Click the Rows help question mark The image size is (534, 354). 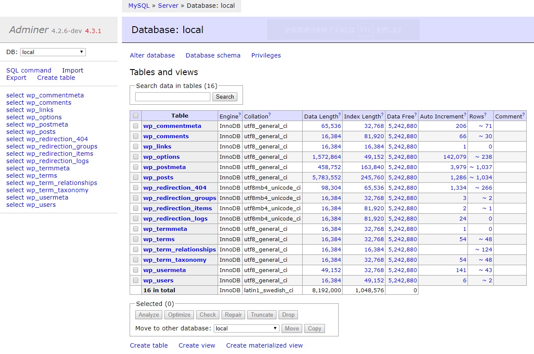(x=485, y=115)
